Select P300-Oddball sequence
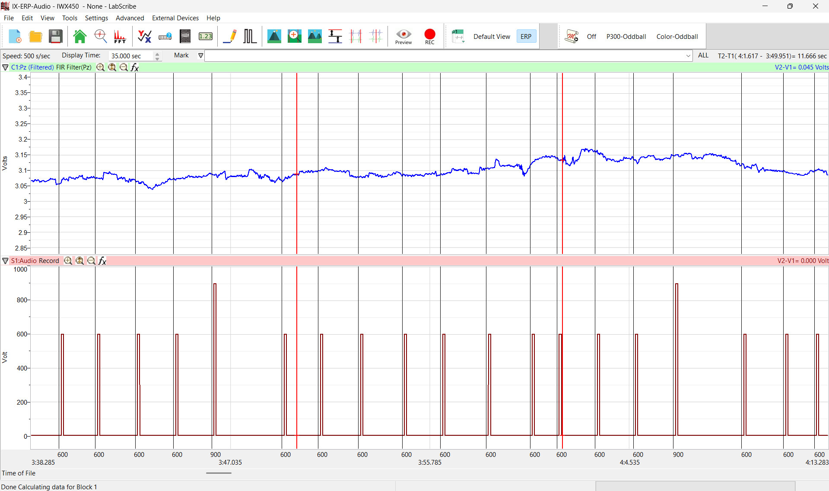The width and height of the screenshot is (829, 491). point(626,37)
